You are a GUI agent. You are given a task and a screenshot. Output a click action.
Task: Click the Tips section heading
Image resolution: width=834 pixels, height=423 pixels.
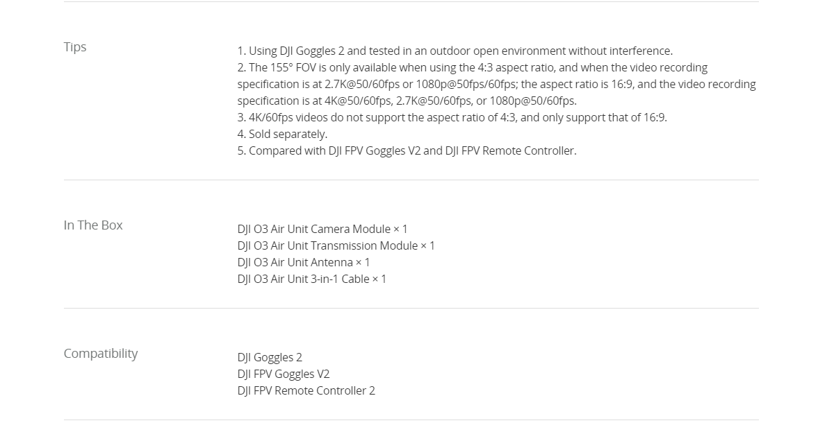click(75, 47)
